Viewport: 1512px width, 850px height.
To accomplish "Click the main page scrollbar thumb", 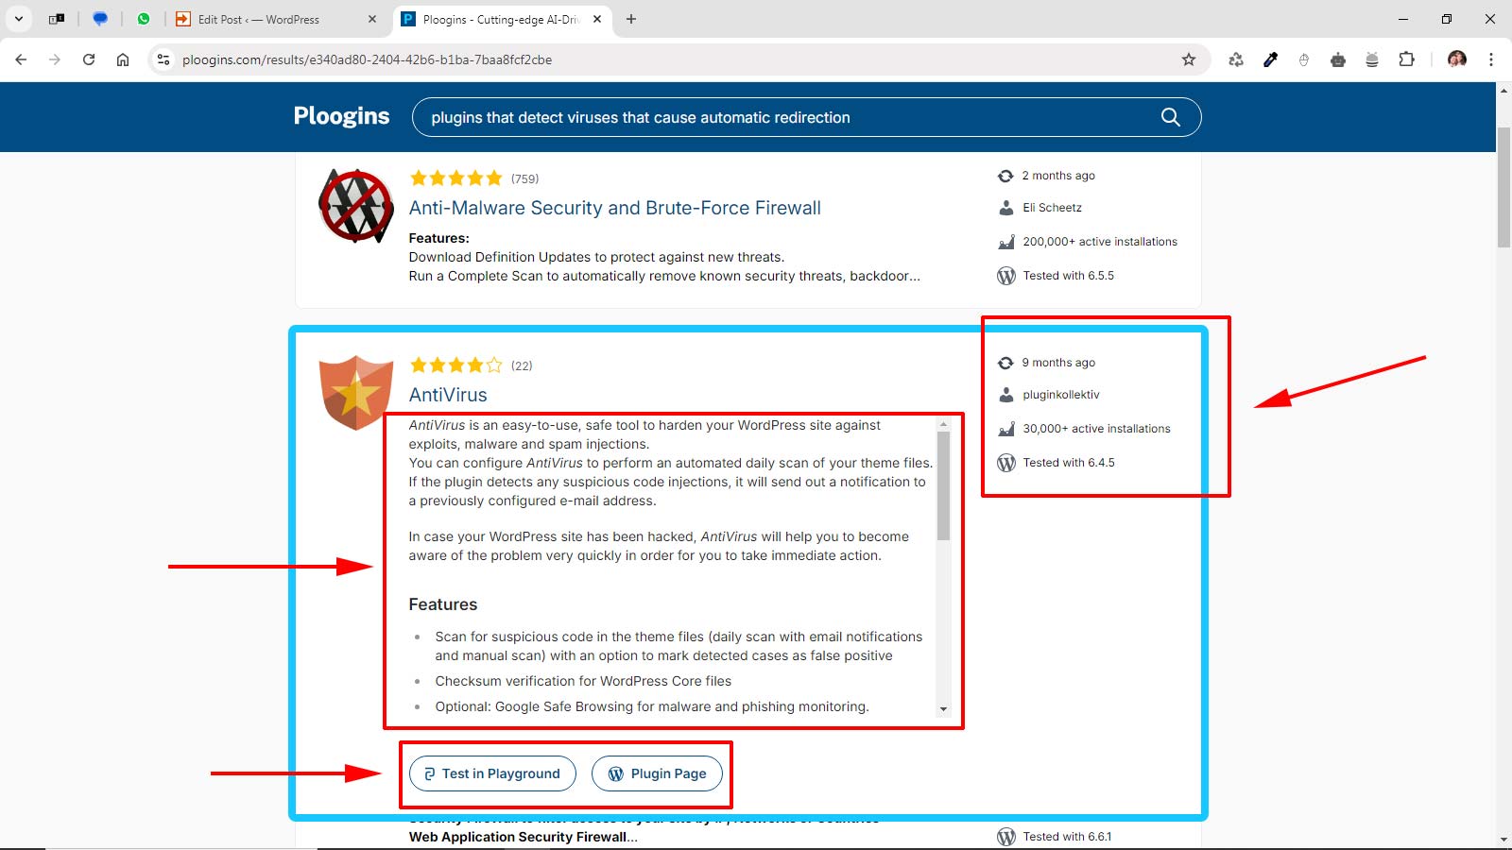I will 1503,185.
